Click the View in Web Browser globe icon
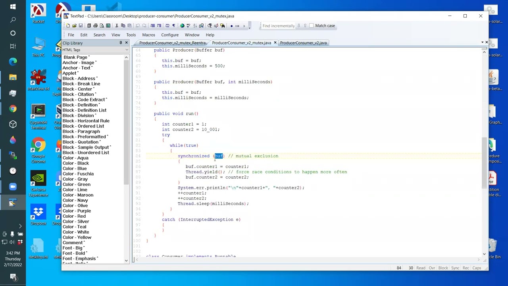Screen dimensions: 508x286 pyautogui.click(x=182, y=26)
